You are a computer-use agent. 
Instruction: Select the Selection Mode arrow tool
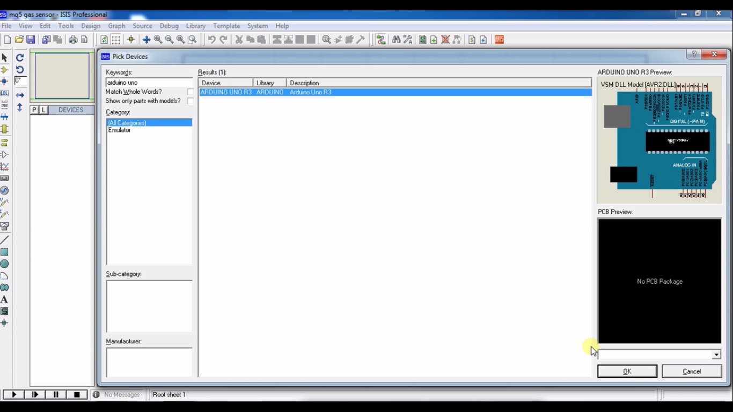(x=4, y=57)
